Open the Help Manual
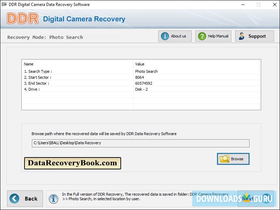Screen dimensions: 280x210 coord(213,36)
